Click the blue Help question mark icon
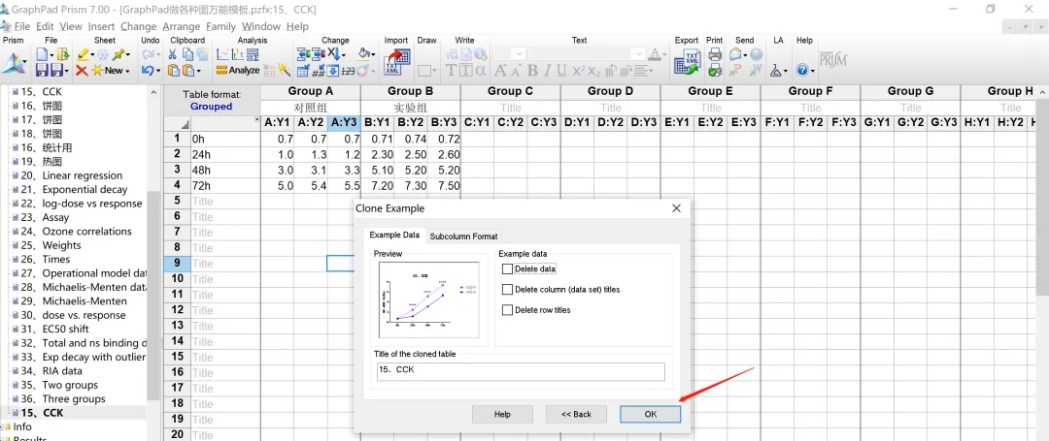Viewport: 1049px width, 441px height. coord(801,70)
